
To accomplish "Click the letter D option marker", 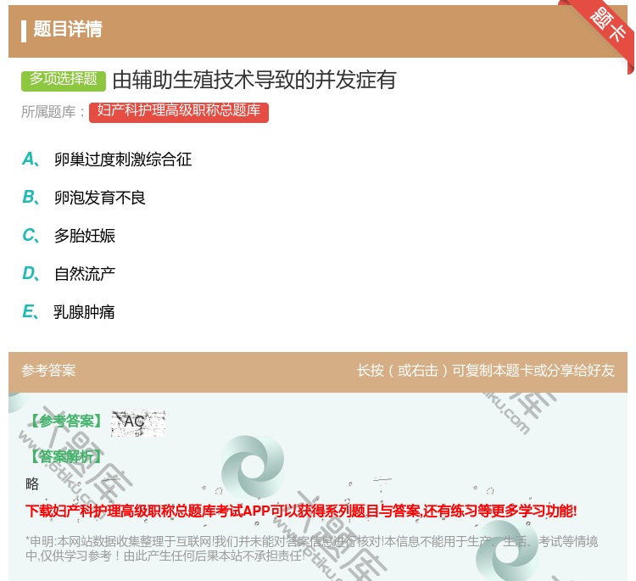I will click(x=31, y=273).
